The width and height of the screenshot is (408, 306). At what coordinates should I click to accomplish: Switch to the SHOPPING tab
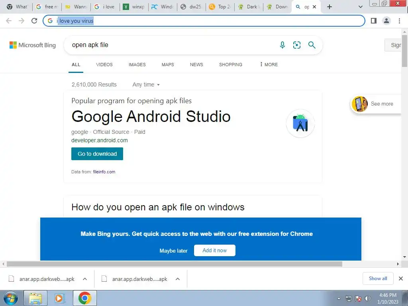[x=231, y=65]
